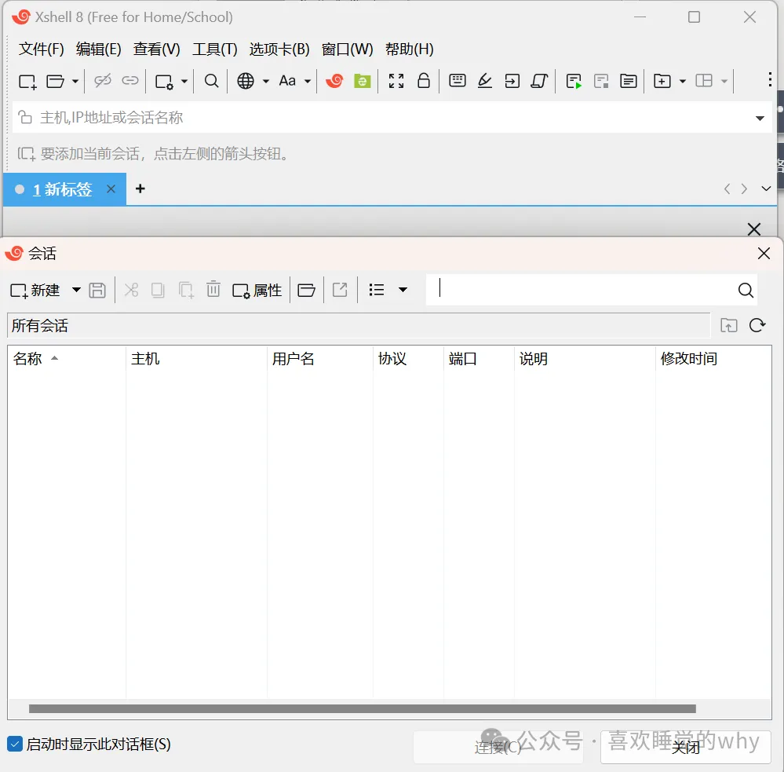
Task: Click 新建 button in sessions dialog
Action: point(35,291)
